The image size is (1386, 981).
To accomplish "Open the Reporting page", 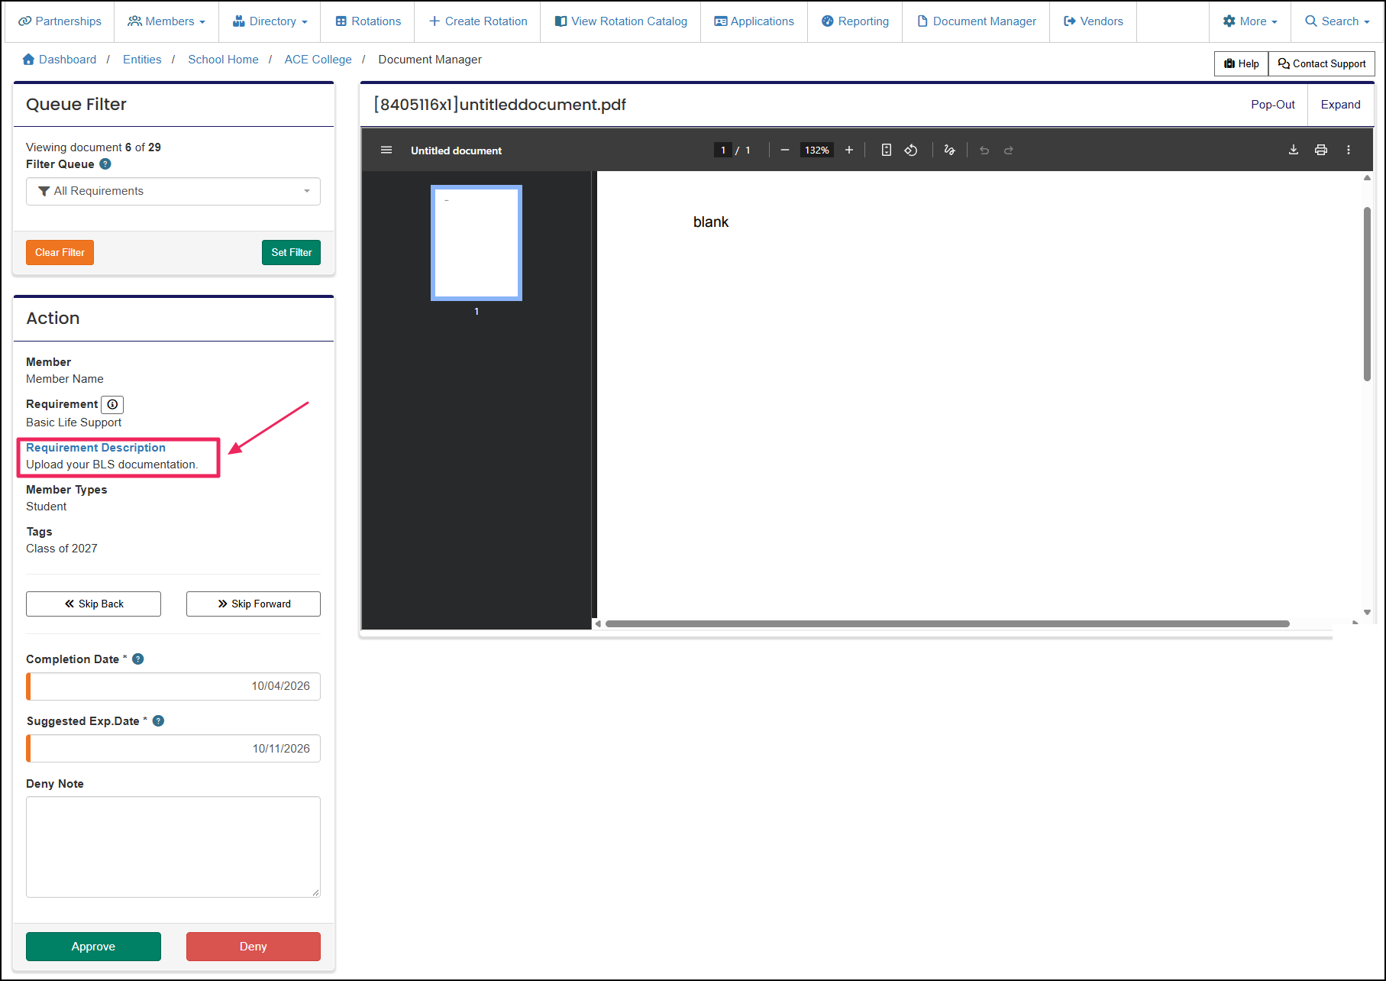I will coord(855,21).
